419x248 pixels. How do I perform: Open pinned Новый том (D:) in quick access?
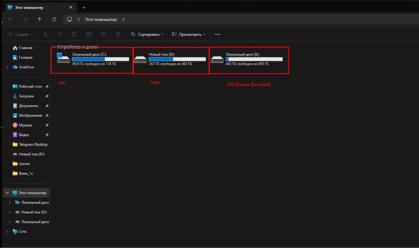[x=31, y=154]
